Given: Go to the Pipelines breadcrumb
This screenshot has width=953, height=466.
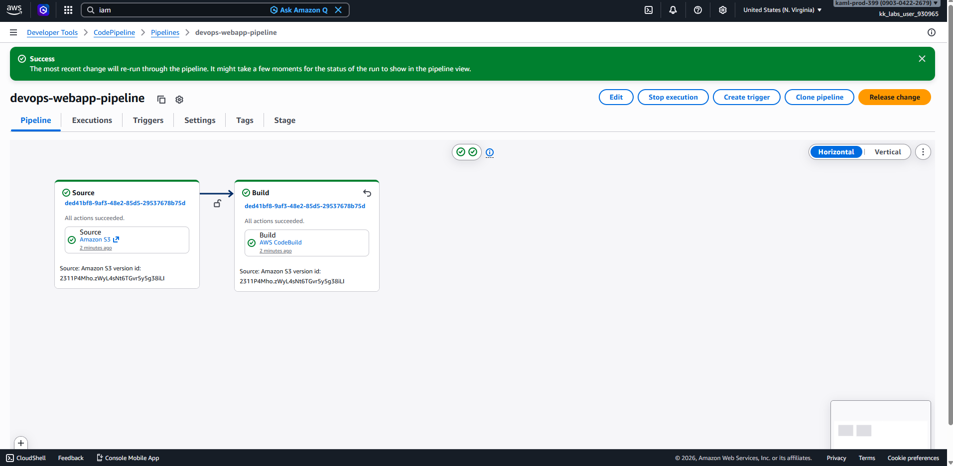Looking at the screenshot, I should [165, 32].
